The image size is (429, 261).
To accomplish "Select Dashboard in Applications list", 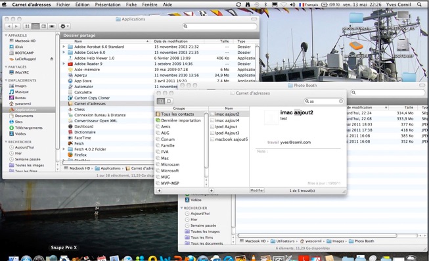I will tap(83, 126).
